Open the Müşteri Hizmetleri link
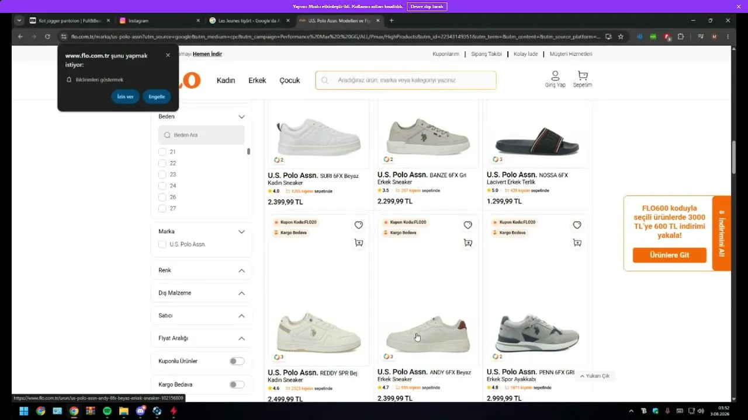The image size is (748, 420). pos(571,54)
